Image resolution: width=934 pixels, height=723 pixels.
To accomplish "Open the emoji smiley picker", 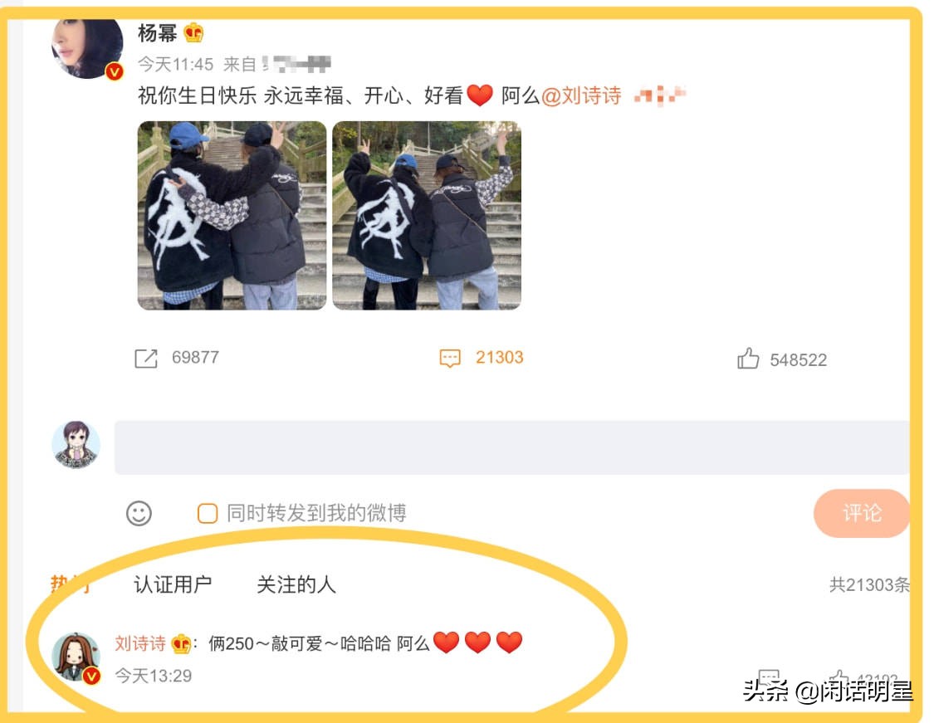I will [x=139, y=513].
